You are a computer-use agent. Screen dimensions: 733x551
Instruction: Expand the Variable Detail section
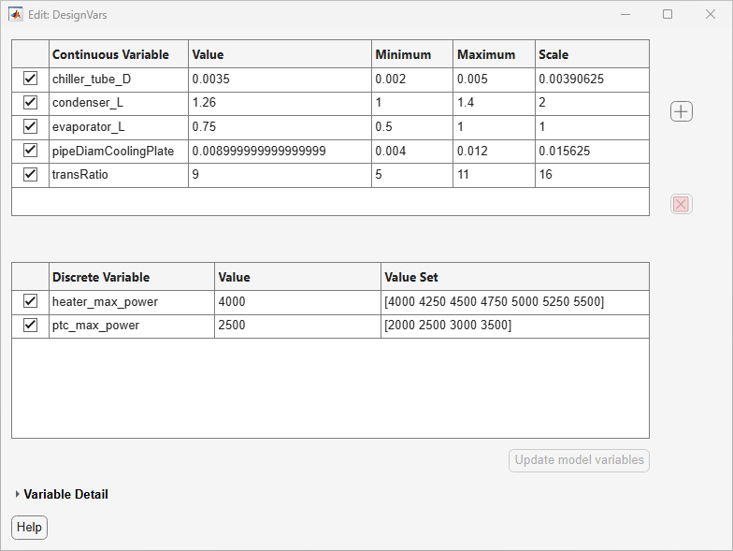pyautogui.click(x=17, y=494)
